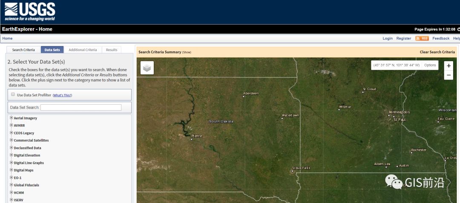
Task: Open the Additional Criteria tab
Action: (83, 50)
